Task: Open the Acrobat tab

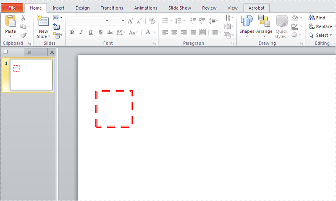Action: click(256, 8)
